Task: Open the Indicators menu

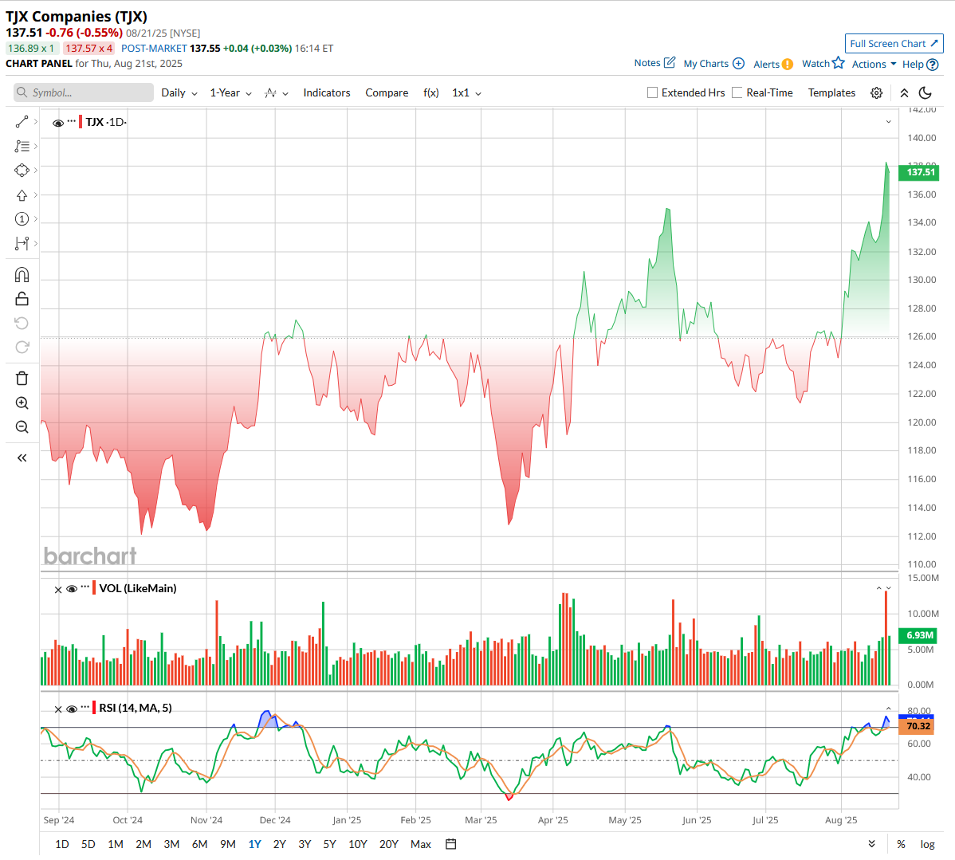Action: (327, 92)
